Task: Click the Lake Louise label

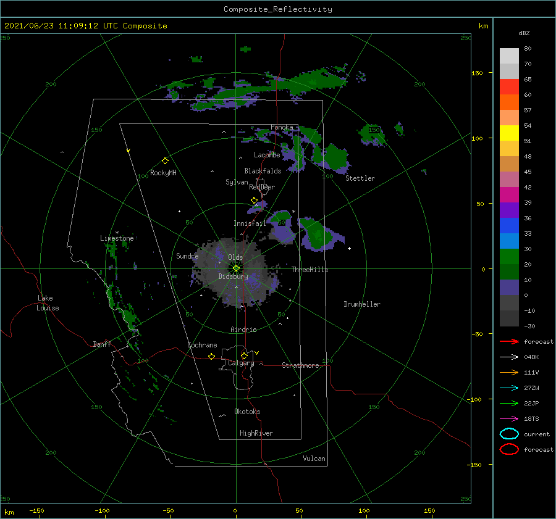Action: (x=48, y=303)
